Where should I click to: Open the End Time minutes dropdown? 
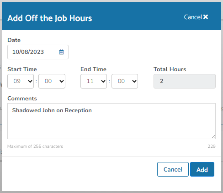click(x=125, y=81)
